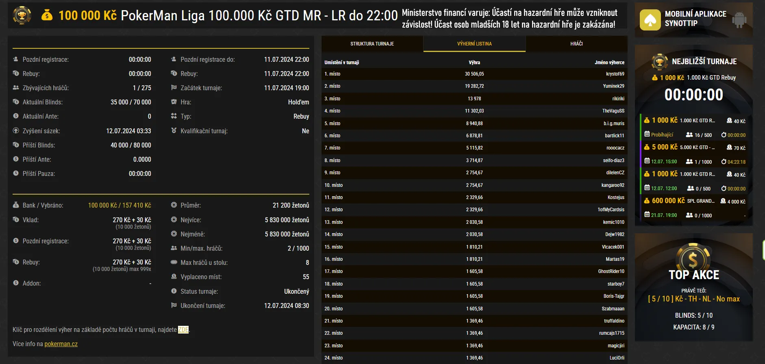
Task: Click the players icon beside Min/max. hráčů
Action: coord(174,248)
